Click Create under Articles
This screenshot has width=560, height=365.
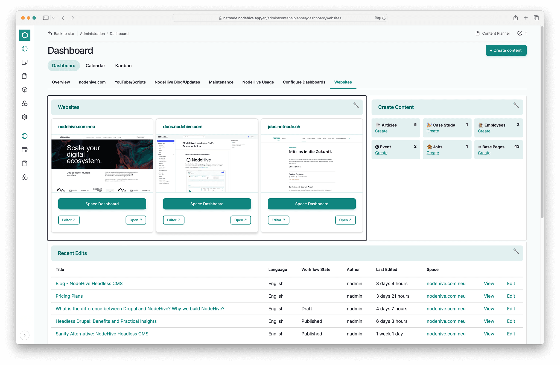pyautogui.click(x=381, y=131)
